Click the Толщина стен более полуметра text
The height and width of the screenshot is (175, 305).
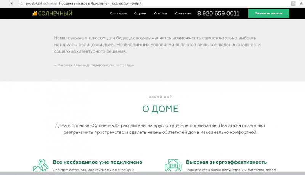(231, 170)
